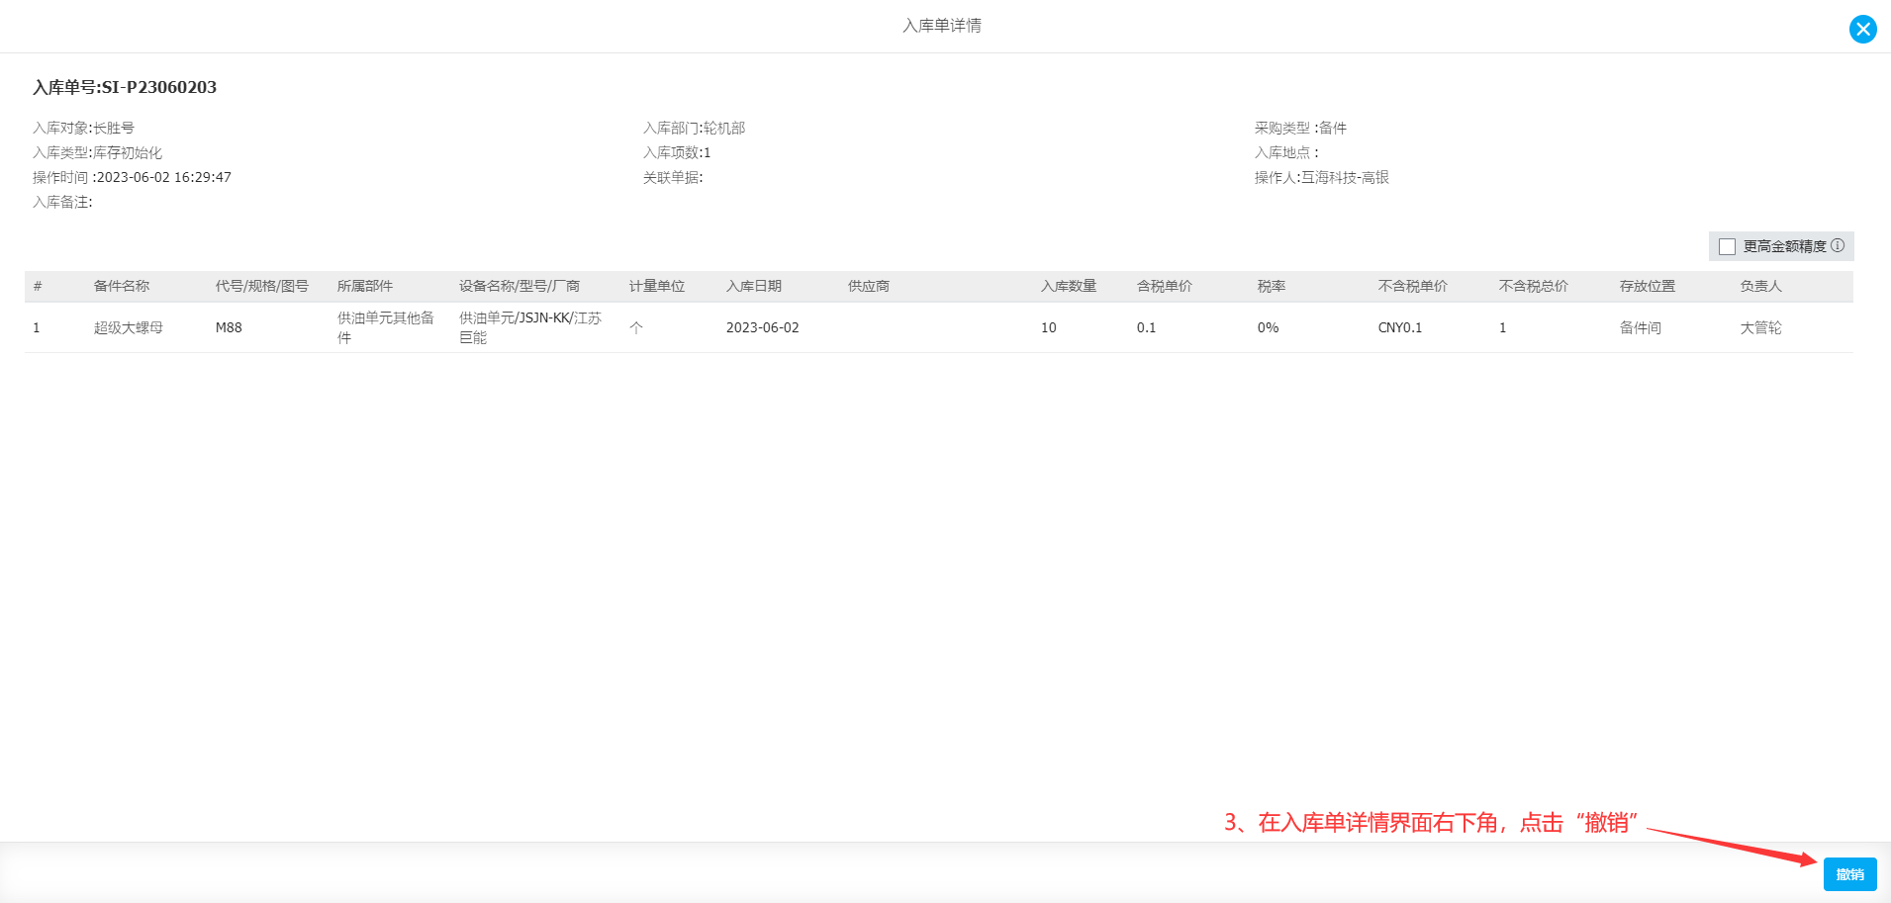Click the 大管轮 responsible person cell
Image resolution: width=1891 pixels, height=903 pixels.
click(x=1761, y=327)
